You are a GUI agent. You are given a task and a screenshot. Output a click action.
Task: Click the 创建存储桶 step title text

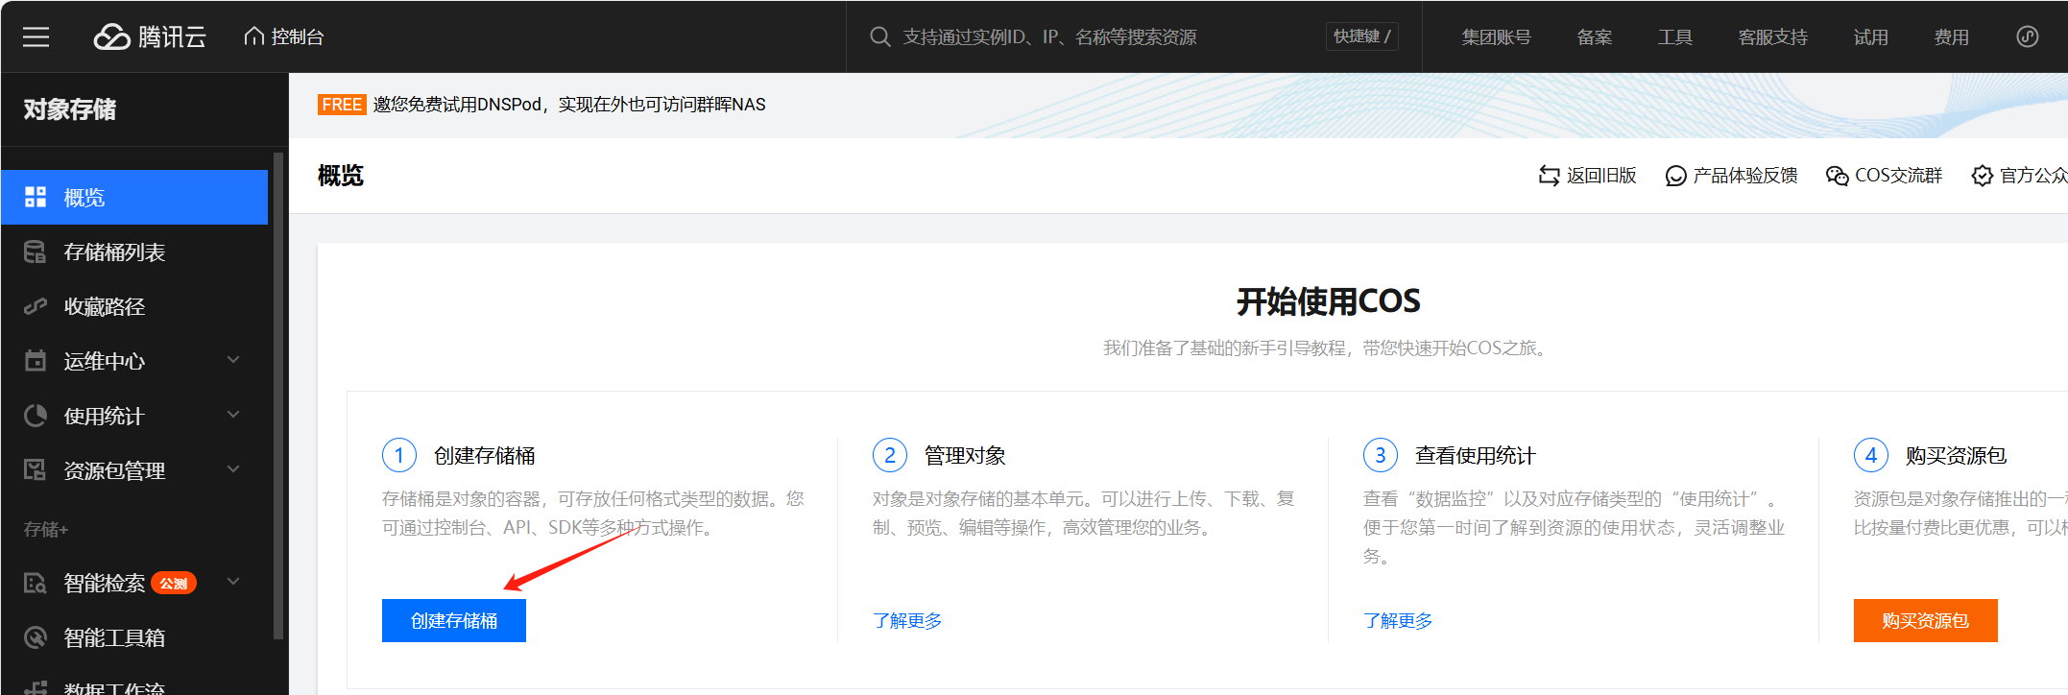[x=485, y=456]
